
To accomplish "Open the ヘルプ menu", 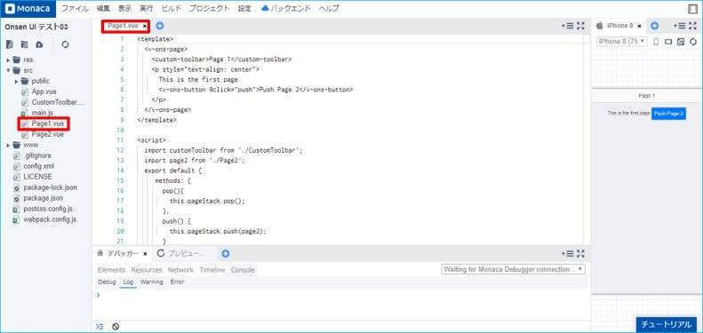I will tap(329, 9).
